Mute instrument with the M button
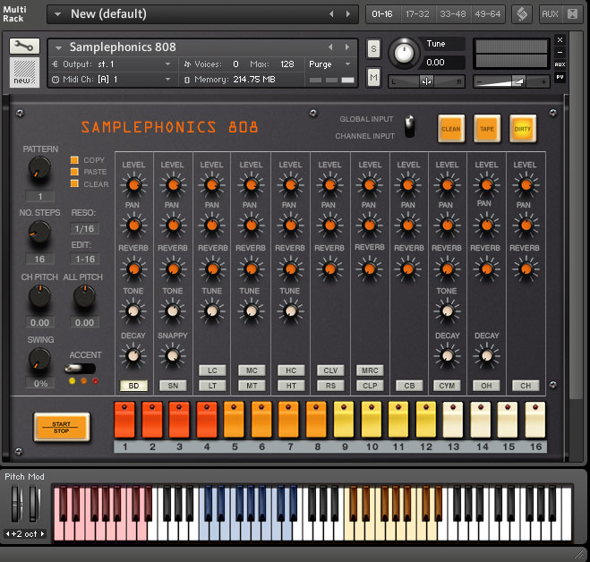This screenshot has width=590, height=562. [x=373, y=78]
